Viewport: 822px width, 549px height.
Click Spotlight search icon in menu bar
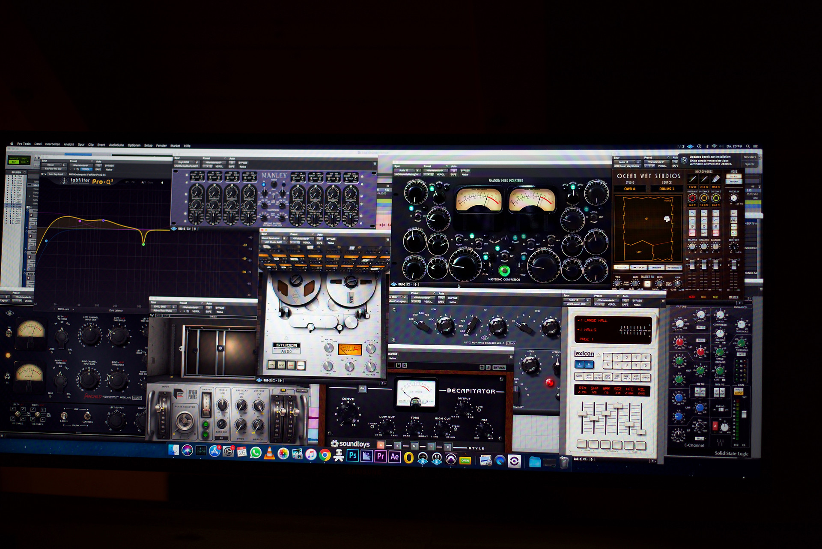coord(748,147)
